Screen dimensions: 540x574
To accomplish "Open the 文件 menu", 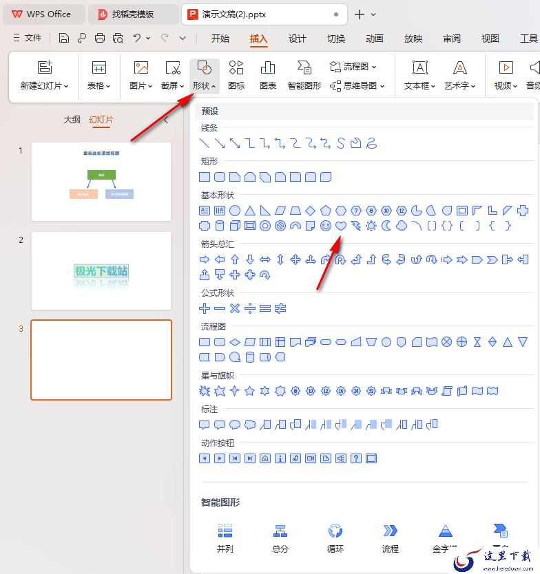I will [x=27, y=38].
